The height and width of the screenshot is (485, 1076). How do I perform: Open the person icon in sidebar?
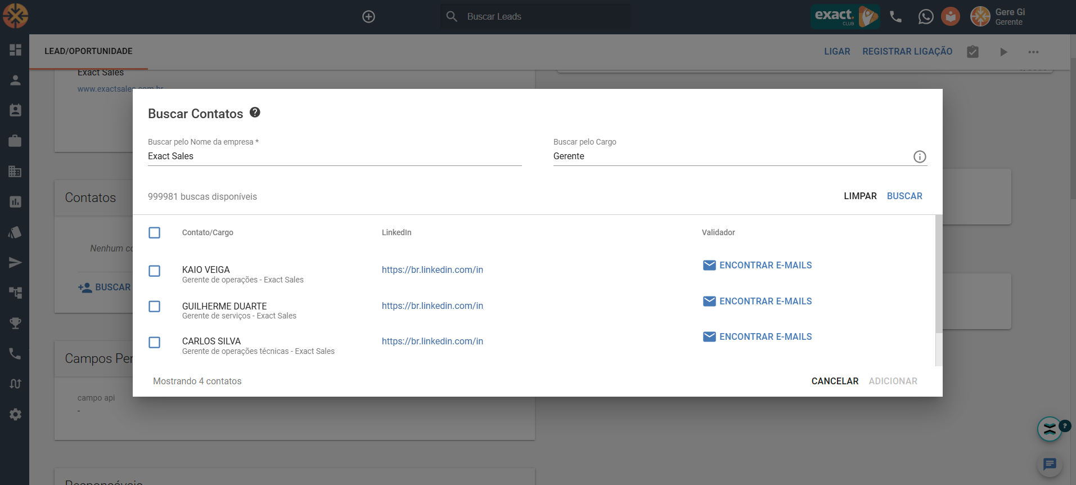[x=15, y=80]
